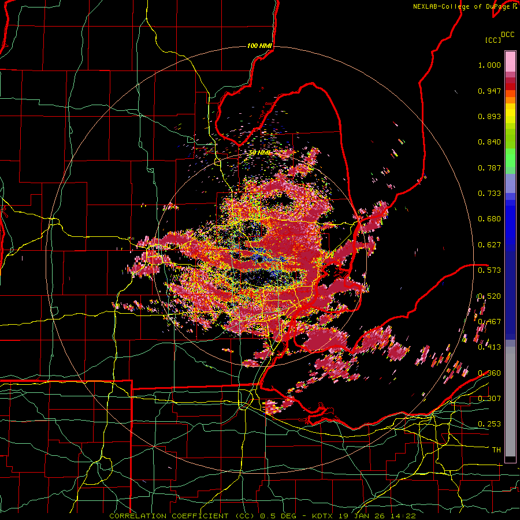Click the 0.573 scale label
The height and width of the screenshot is (520, 520).
(x=489, y=270)
